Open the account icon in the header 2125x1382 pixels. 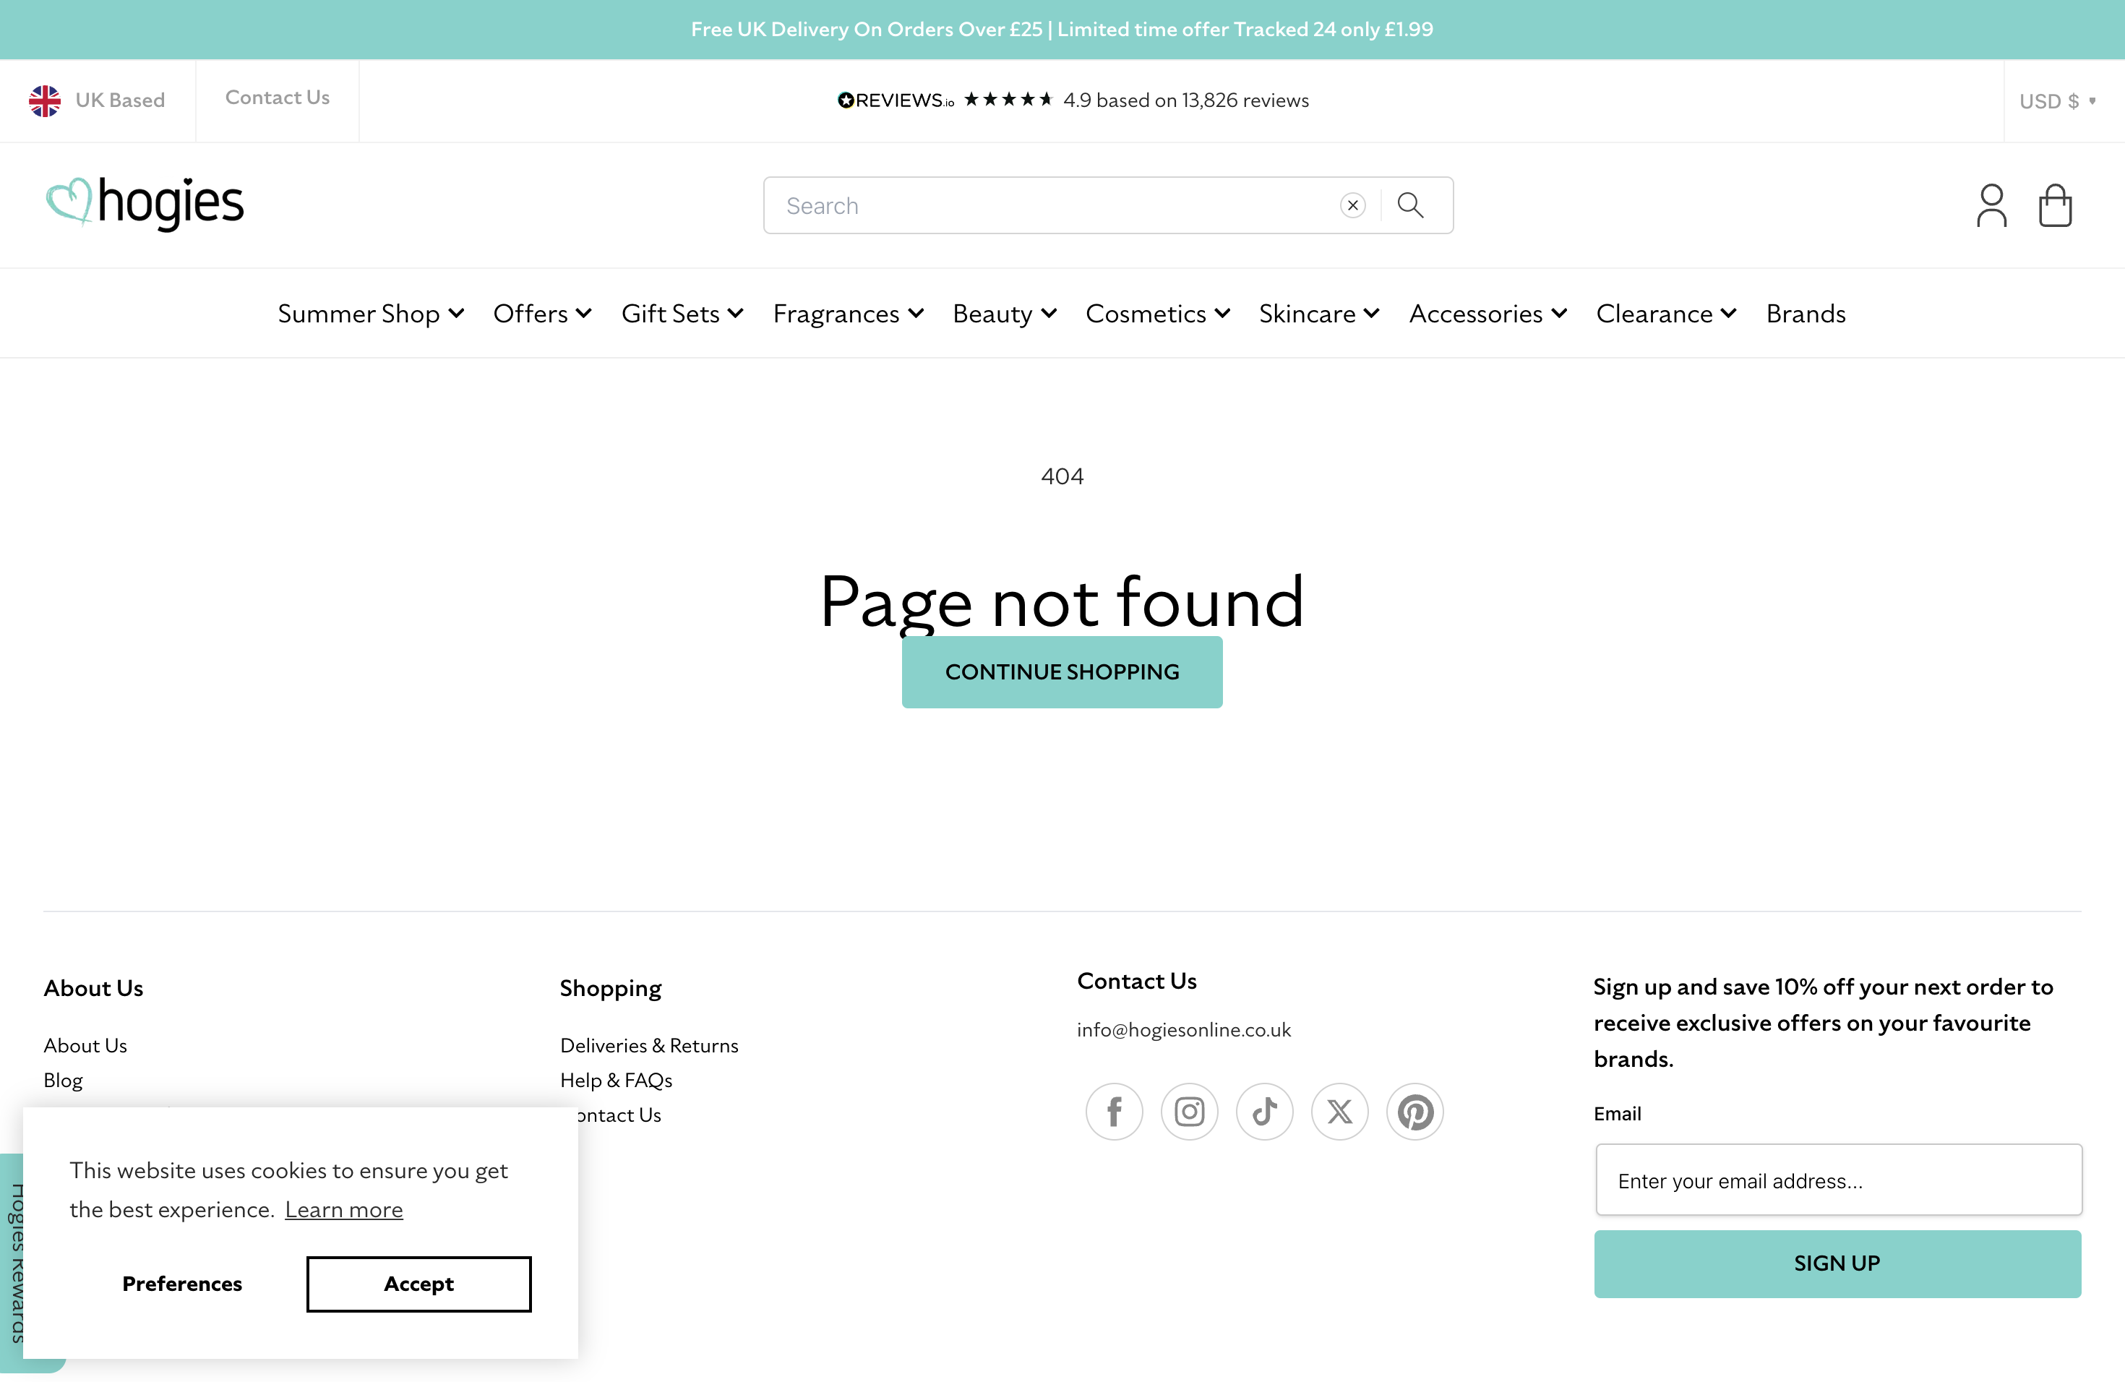tap(1991, 205)
